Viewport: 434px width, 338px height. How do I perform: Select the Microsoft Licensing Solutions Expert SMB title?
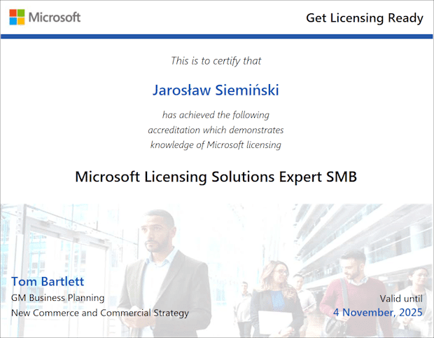[216, 177]
